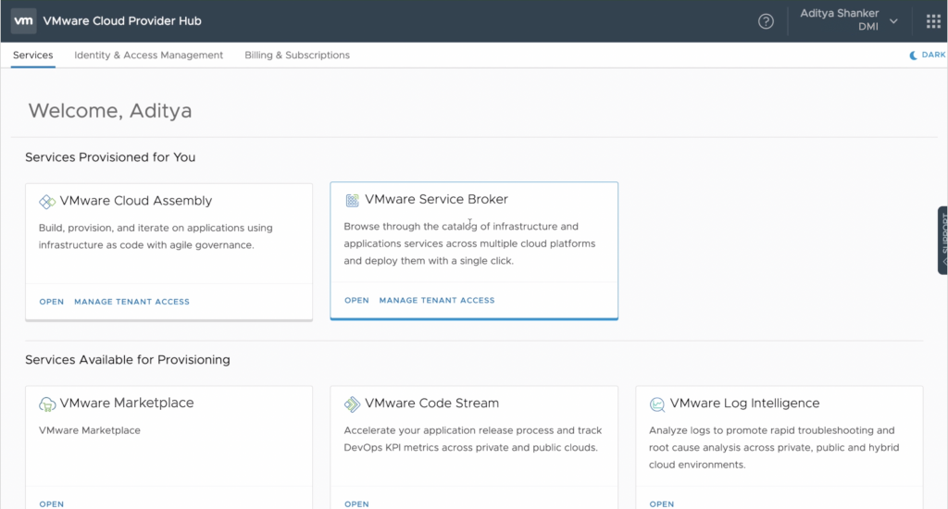Screen dimensions: 948x509
Task: Click the VMware Cloud Assembly icon
Action: [47, 202]
